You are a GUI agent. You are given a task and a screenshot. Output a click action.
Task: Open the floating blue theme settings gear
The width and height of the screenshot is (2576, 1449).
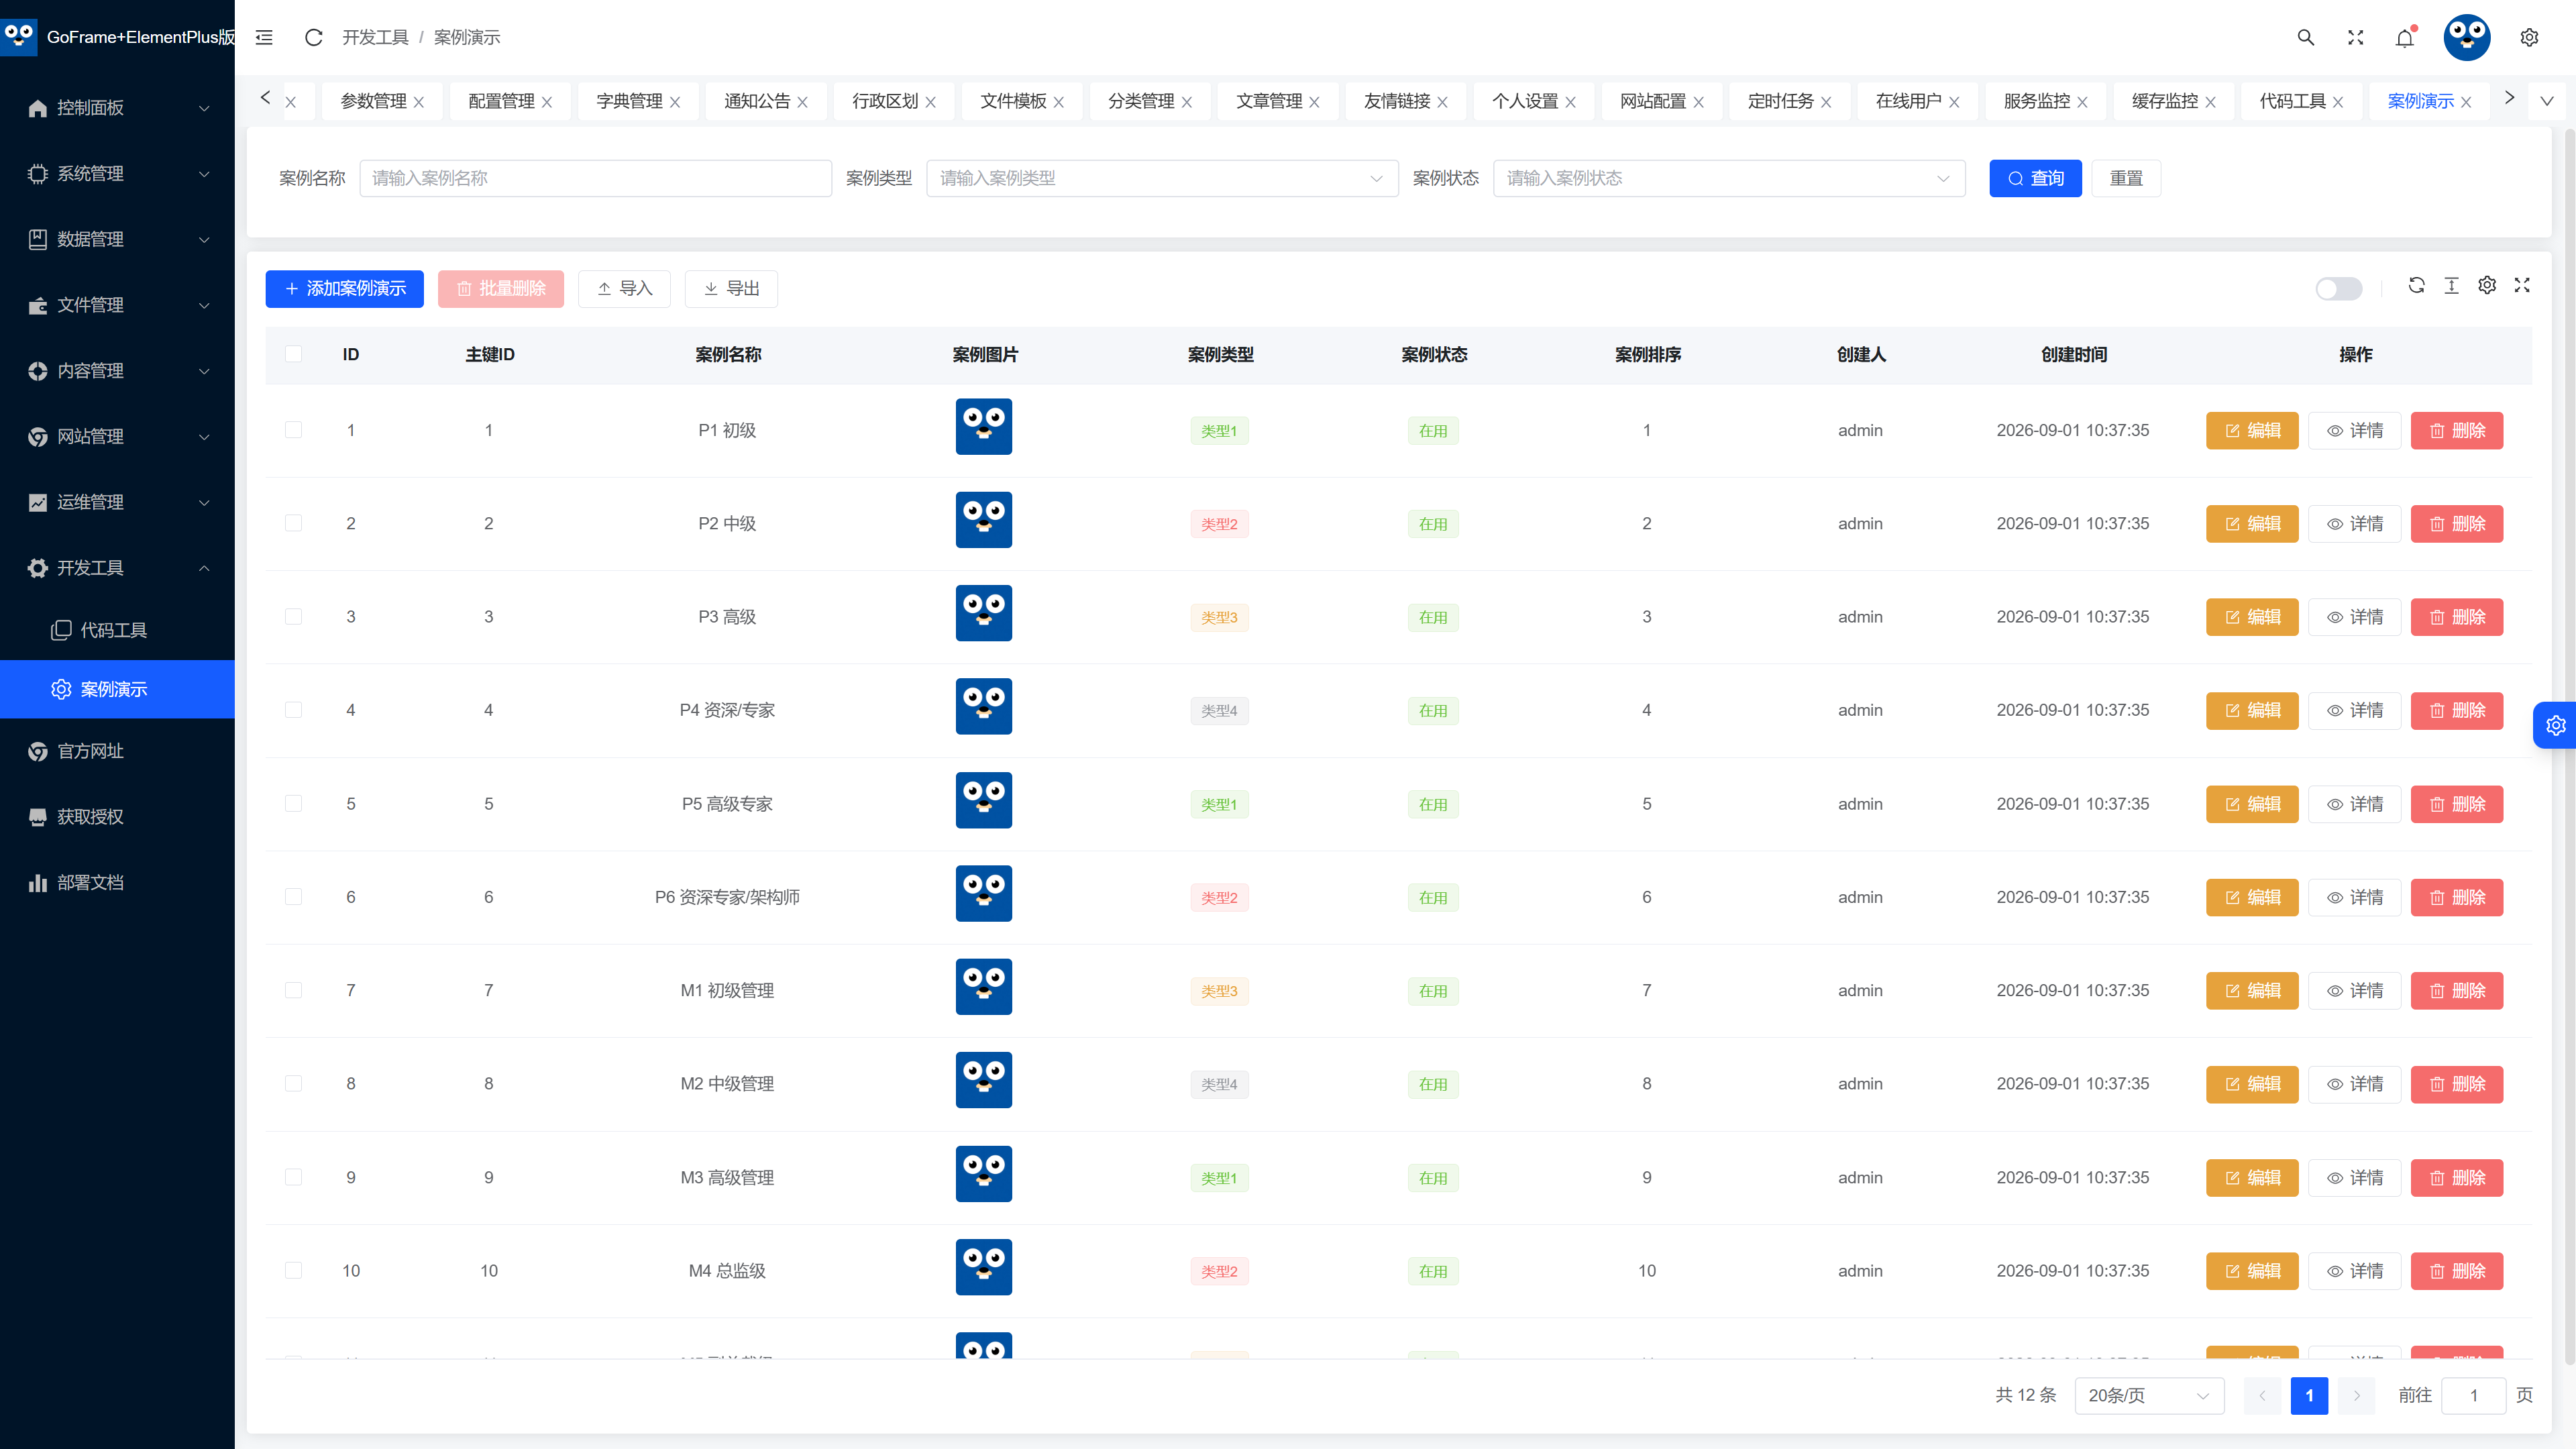2556,725
